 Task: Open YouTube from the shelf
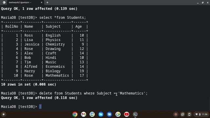point(127,114)
